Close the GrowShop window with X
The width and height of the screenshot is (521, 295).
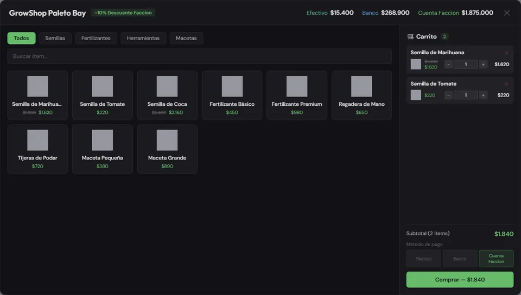click(507, 12)
